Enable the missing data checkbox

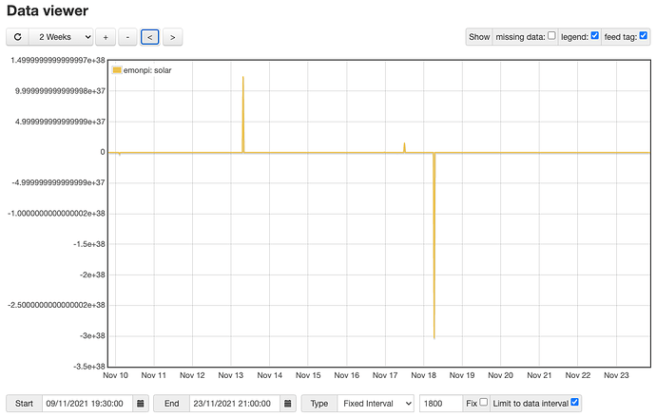click(x=551, y=36)
